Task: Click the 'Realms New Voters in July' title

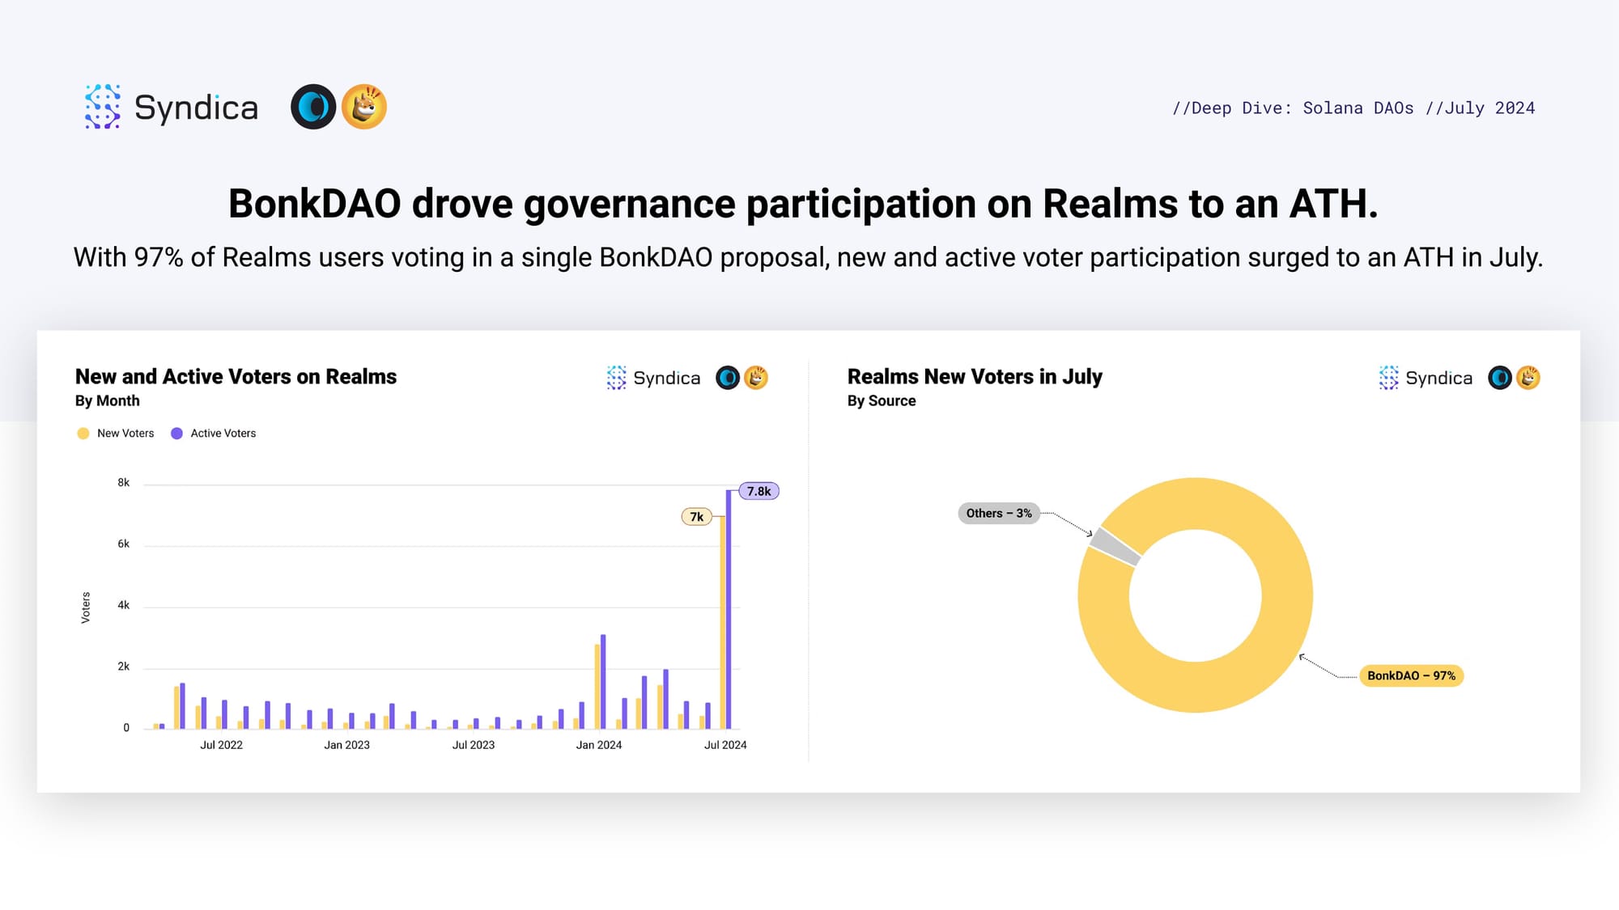Action: pyautogui.click(x=975, y=377)
